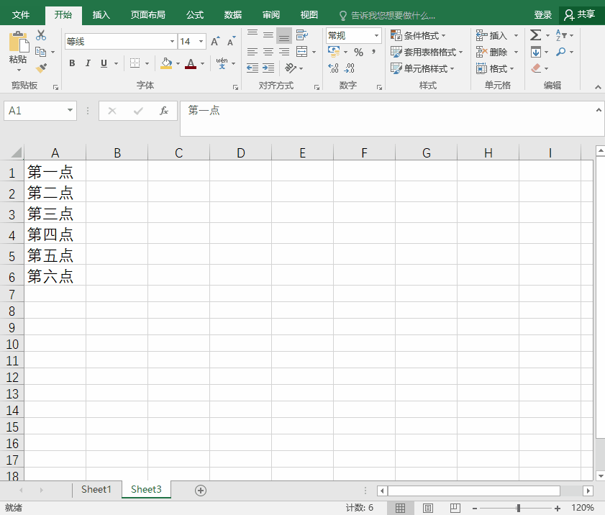Viewport: 605px width, 515px height.
Task: Click Sort and Filter icon
Action: pyautogui.click(x=561, y=35)
